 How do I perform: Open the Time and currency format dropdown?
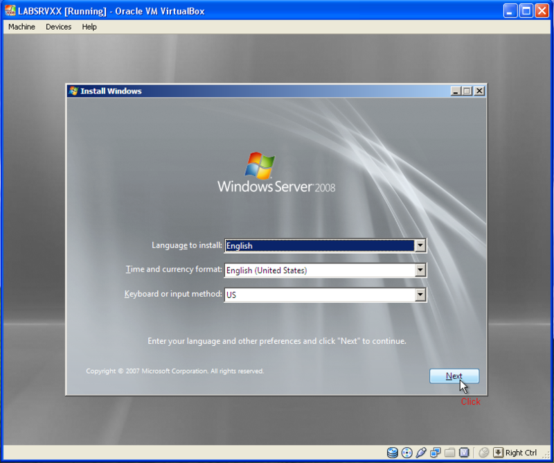point(420,270)
